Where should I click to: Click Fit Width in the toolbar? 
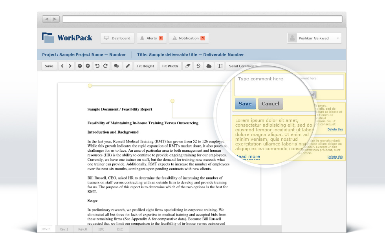pyautogui.click(x=170, y=66)
